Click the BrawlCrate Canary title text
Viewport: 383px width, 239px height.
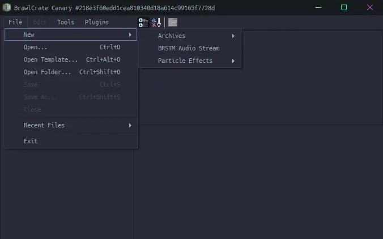(114, 8)
